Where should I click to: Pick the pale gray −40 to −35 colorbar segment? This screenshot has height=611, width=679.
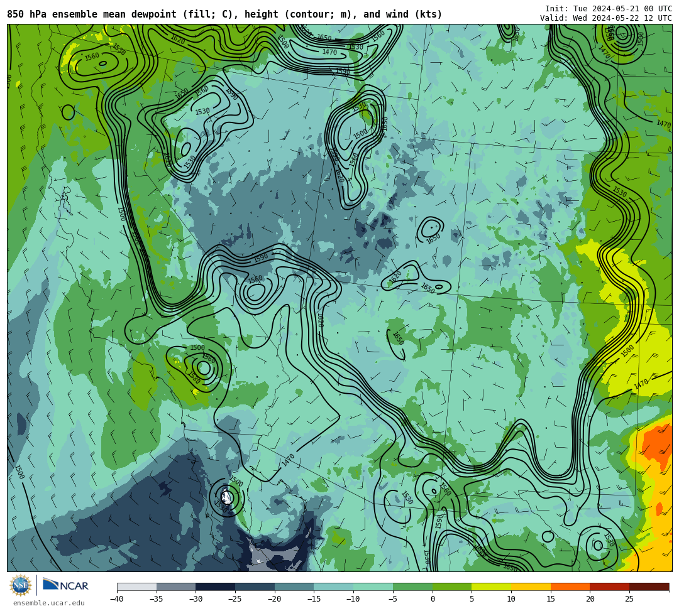137,587
